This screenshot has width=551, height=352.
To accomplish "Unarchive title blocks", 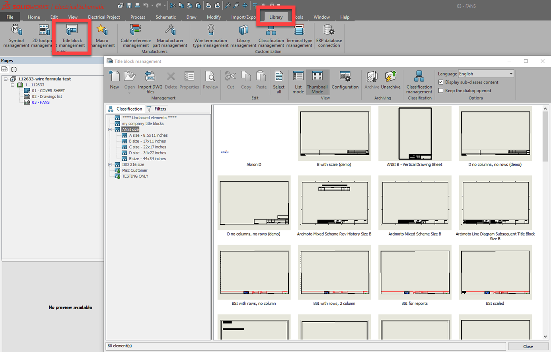I will pos(391,80).
